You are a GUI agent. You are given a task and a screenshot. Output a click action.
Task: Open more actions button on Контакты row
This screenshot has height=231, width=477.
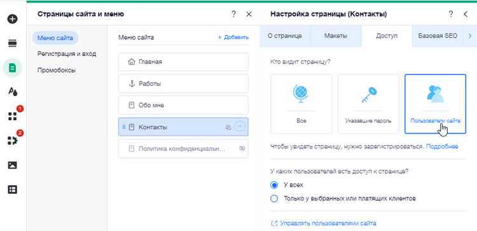coord(240,126)
